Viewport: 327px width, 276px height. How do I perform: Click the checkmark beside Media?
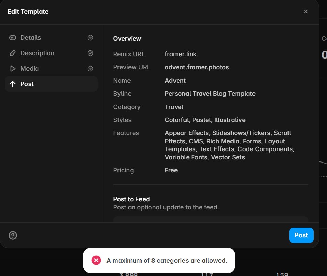(90, 69)
